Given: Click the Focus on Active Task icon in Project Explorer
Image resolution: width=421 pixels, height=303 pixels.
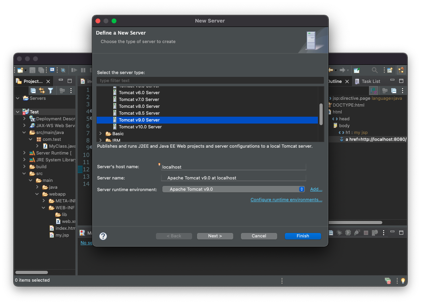Looking at the screenshot, I should 62,91.
